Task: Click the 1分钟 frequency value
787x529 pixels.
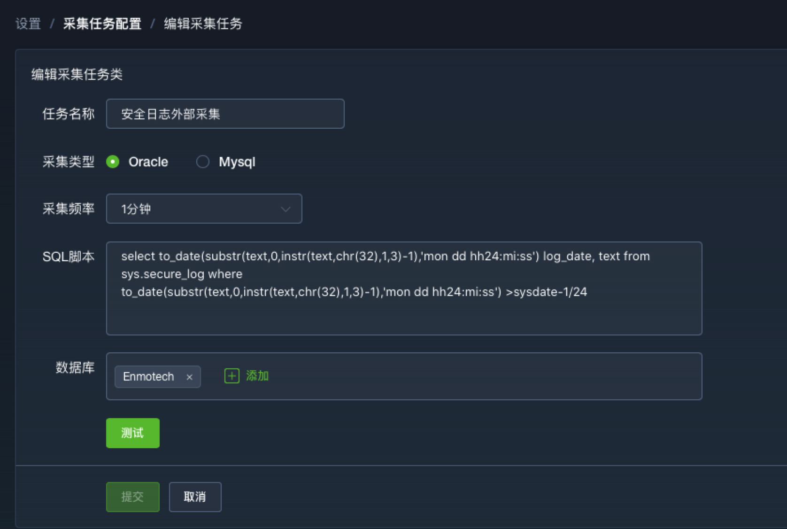Action: (x=136, y=209)
